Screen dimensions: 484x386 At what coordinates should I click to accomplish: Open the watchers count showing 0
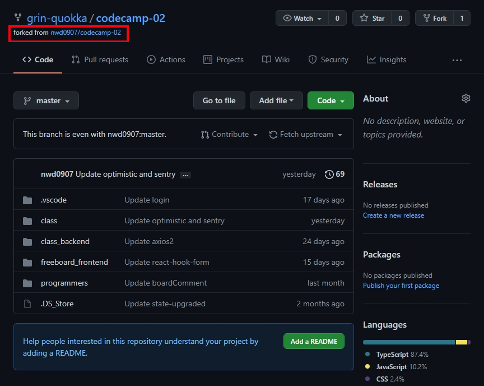point(337,18)
